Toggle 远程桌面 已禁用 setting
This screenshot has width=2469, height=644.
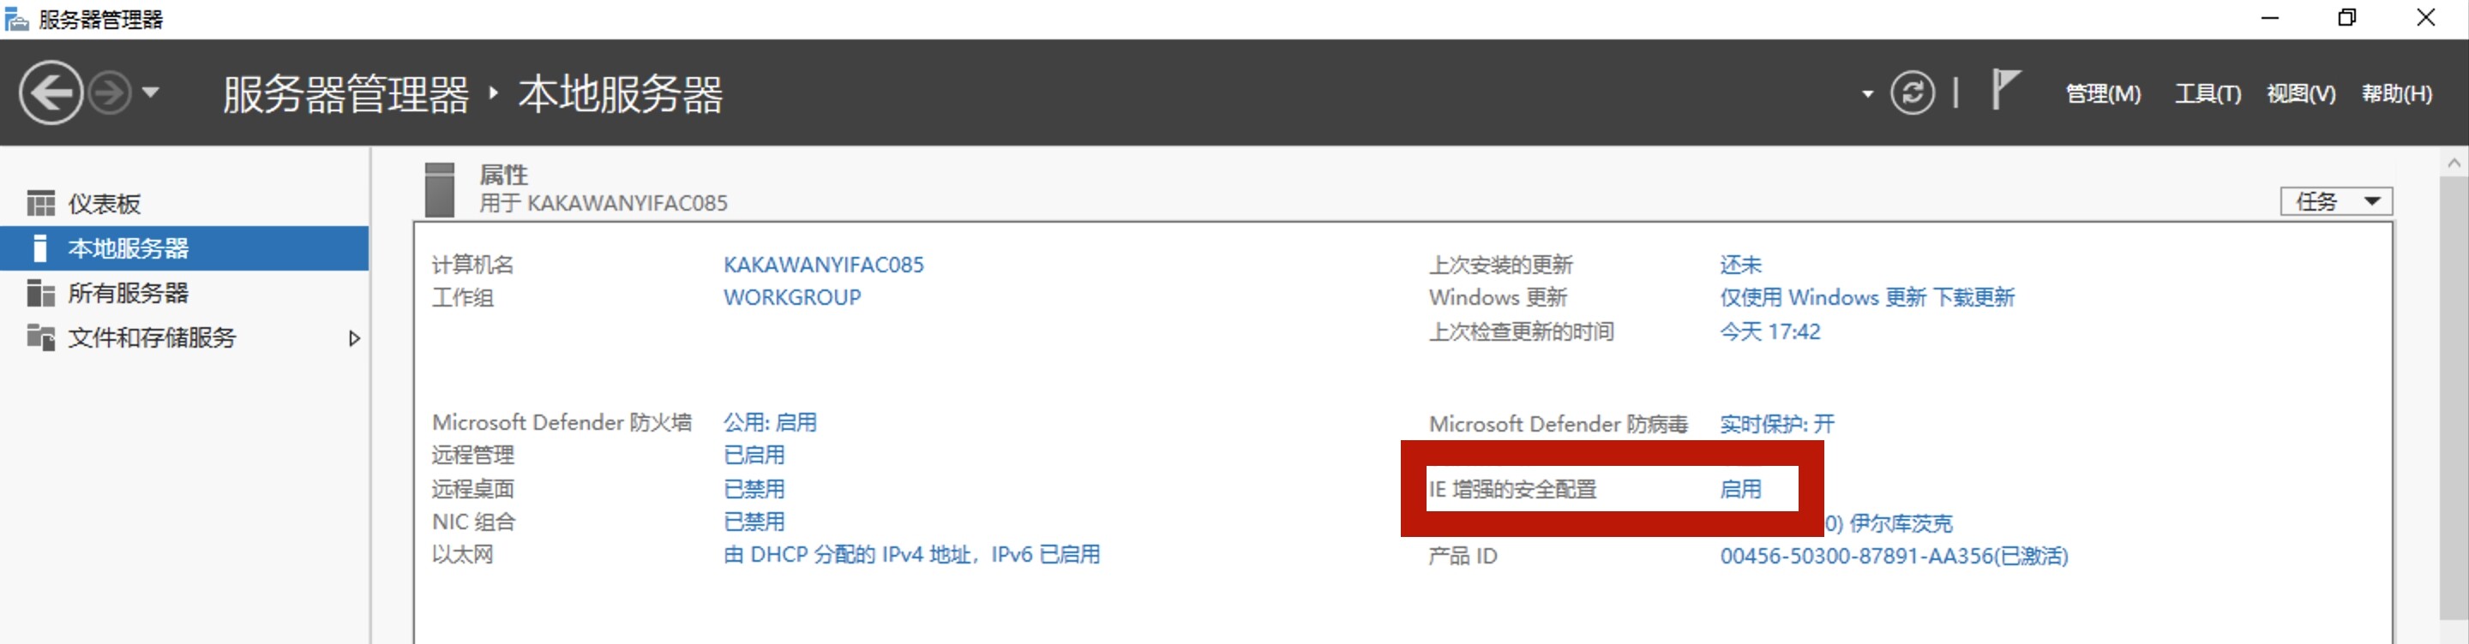click(x=754, y=489)
